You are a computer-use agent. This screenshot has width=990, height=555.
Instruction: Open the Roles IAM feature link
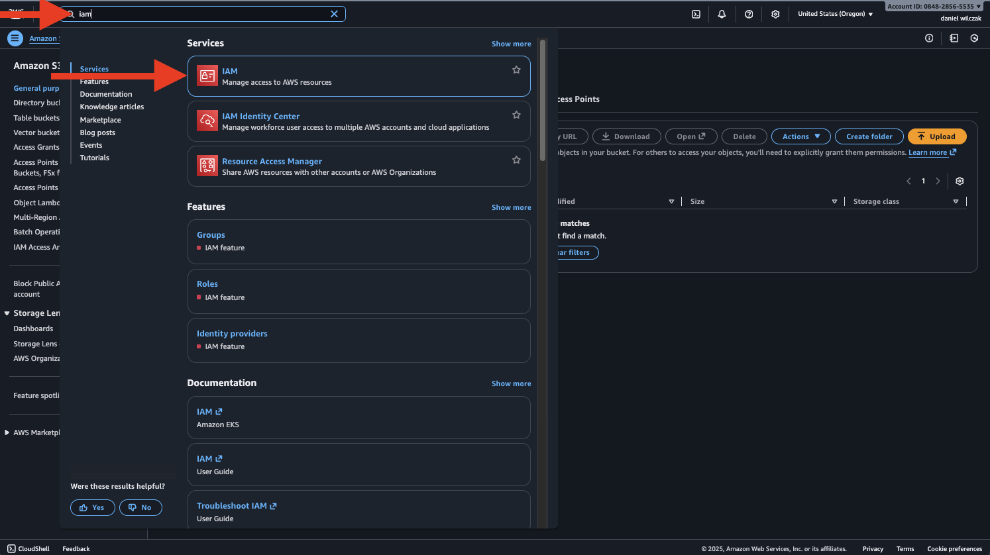pos(207,284)
